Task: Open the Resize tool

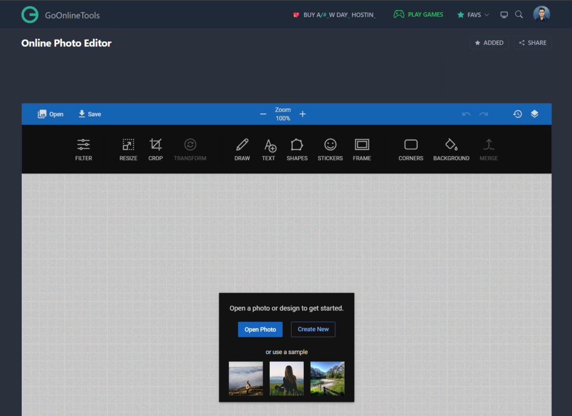Action: [128, 149]
